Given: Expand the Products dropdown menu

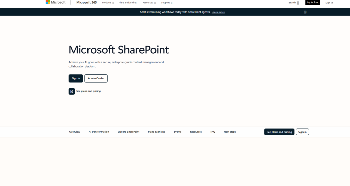Looking at the screenshot, I should pos(108,3).
